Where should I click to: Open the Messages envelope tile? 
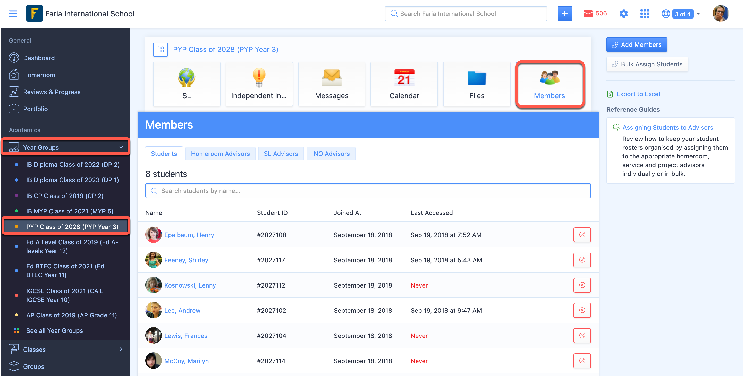(332, 84)
